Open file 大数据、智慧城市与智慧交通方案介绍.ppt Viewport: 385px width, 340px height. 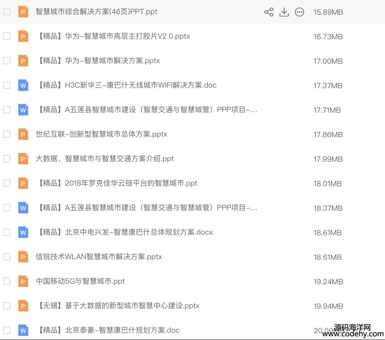tap(105, 159)
